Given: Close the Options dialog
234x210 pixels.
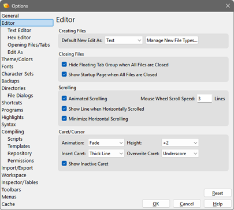Looking at the screenshot, I should click(228, 6).
